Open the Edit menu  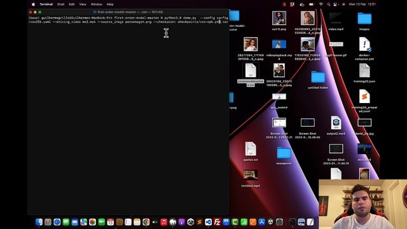coord(72,4)
